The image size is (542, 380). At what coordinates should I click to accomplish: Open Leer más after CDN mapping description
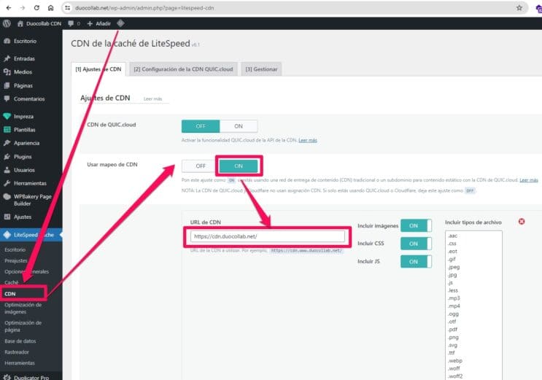click(529, 180)
